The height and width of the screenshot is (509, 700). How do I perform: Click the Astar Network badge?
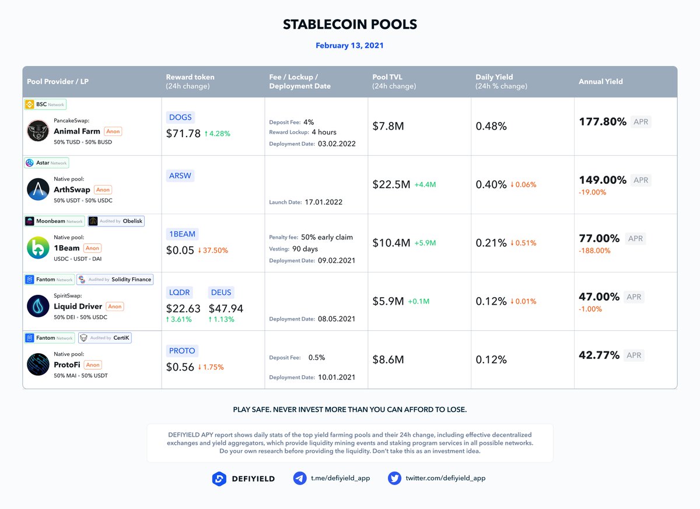(47, 163)
